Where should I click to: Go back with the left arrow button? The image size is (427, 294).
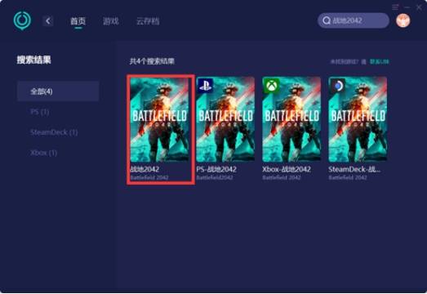(x=48, y=21)
